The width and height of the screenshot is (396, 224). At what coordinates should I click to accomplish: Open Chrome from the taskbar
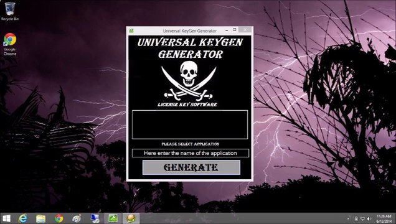59,218
